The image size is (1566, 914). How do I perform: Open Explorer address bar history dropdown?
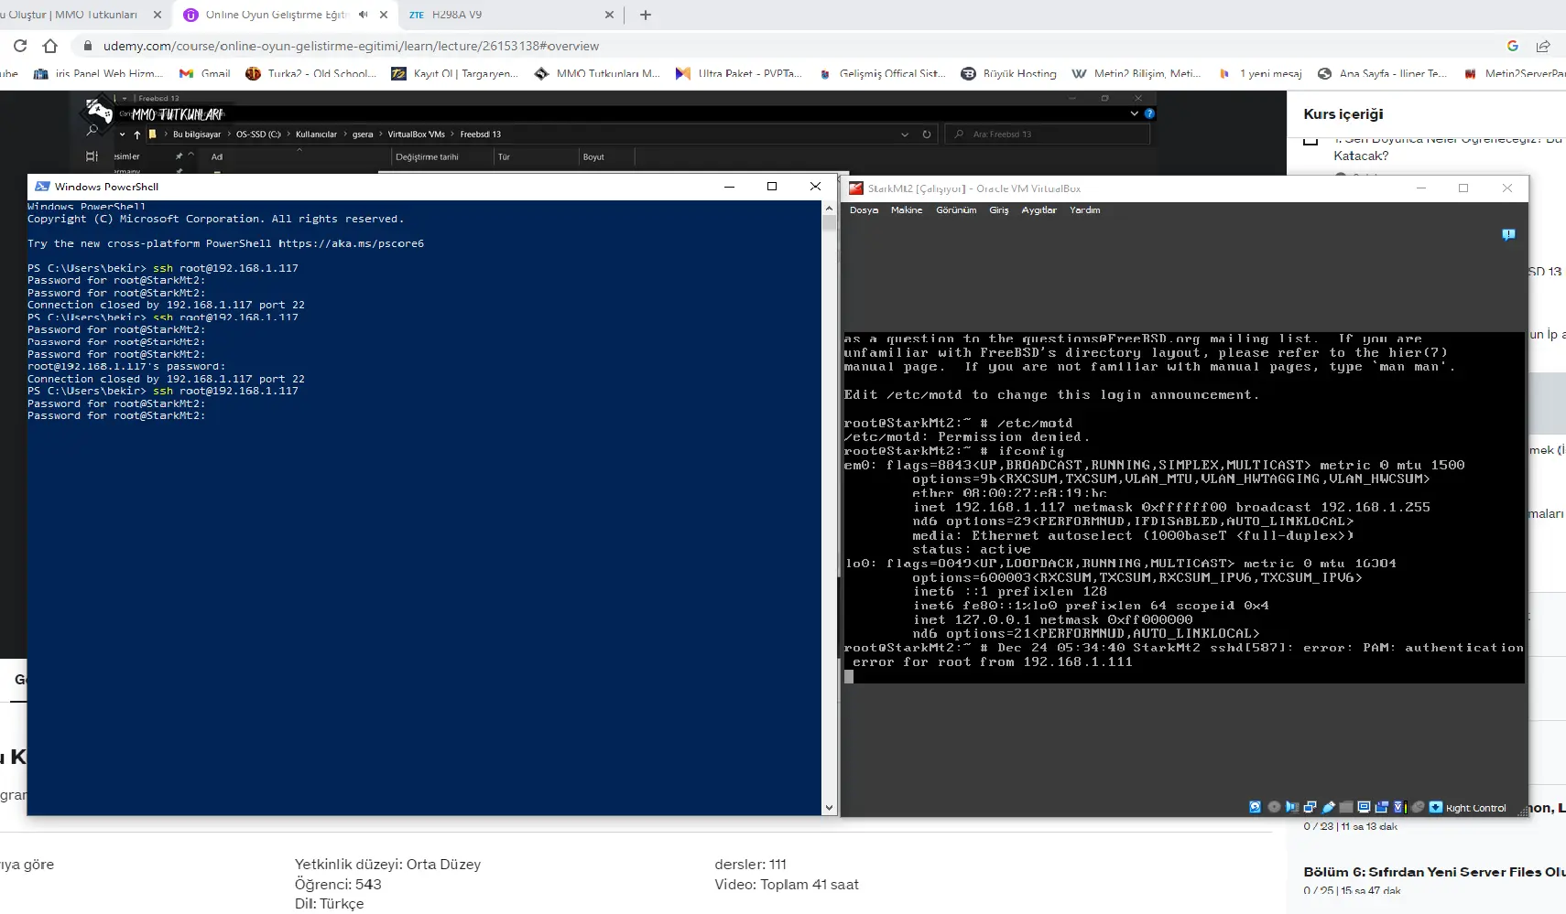coord(905,134)
